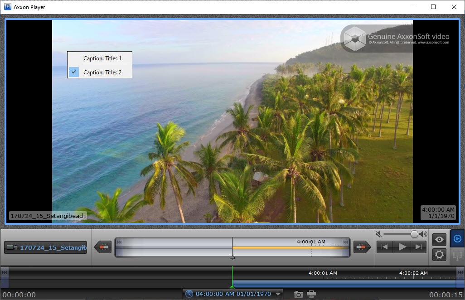
Task: Step to the previous frame
Action: point(385,247)
